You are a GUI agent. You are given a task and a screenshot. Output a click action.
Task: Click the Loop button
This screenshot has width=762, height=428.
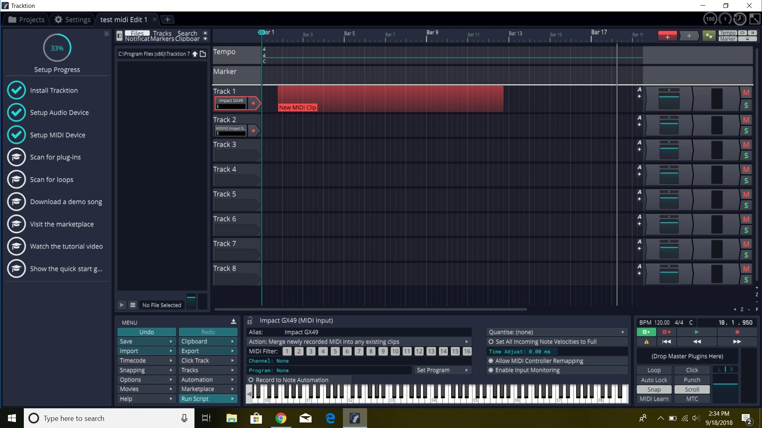(x=654, y=370)
